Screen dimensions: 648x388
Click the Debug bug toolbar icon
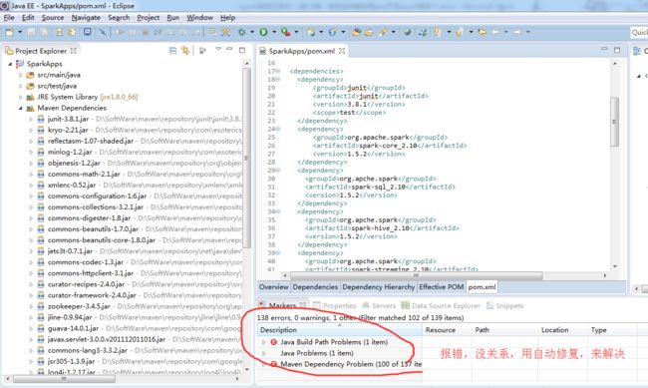242,32
